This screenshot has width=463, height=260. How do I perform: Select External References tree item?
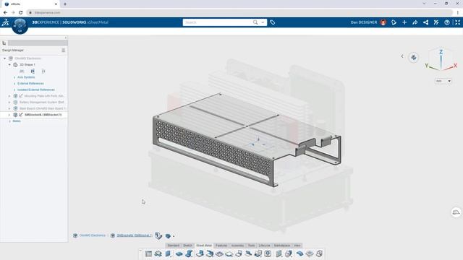[x=30, y=84]
